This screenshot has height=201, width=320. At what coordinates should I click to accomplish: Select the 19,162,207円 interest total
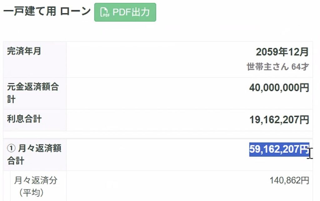tap(279, 119)
